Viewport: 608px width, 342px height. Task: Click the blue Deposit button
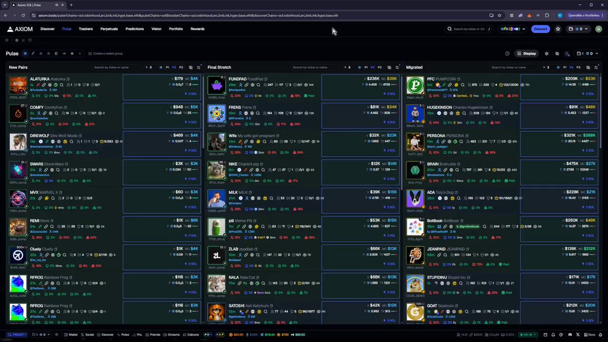541,29
